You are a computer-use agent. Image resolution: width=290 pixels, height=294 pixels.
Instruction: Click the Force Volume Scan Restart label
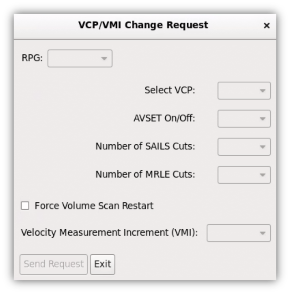click(94, 206)
